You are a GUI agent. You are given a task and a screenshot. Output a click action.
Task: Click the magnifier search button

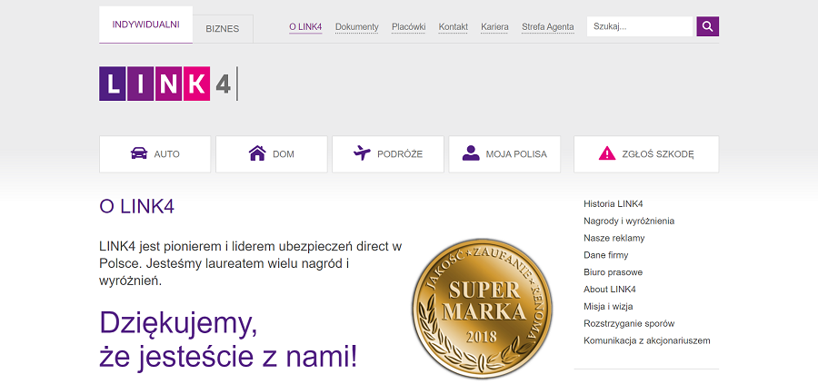(707, 26)
